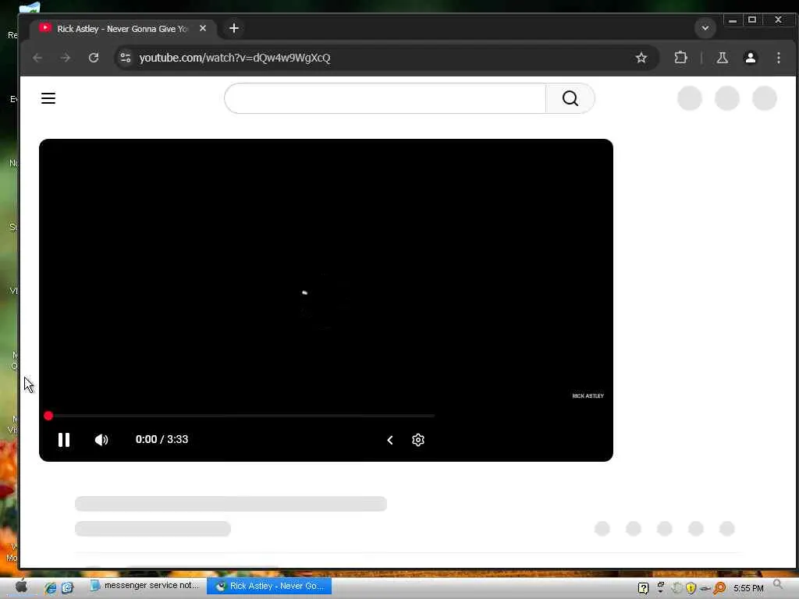799x599 pixels.
Task: Reload the YouTube page
Action: pos(94,58)
